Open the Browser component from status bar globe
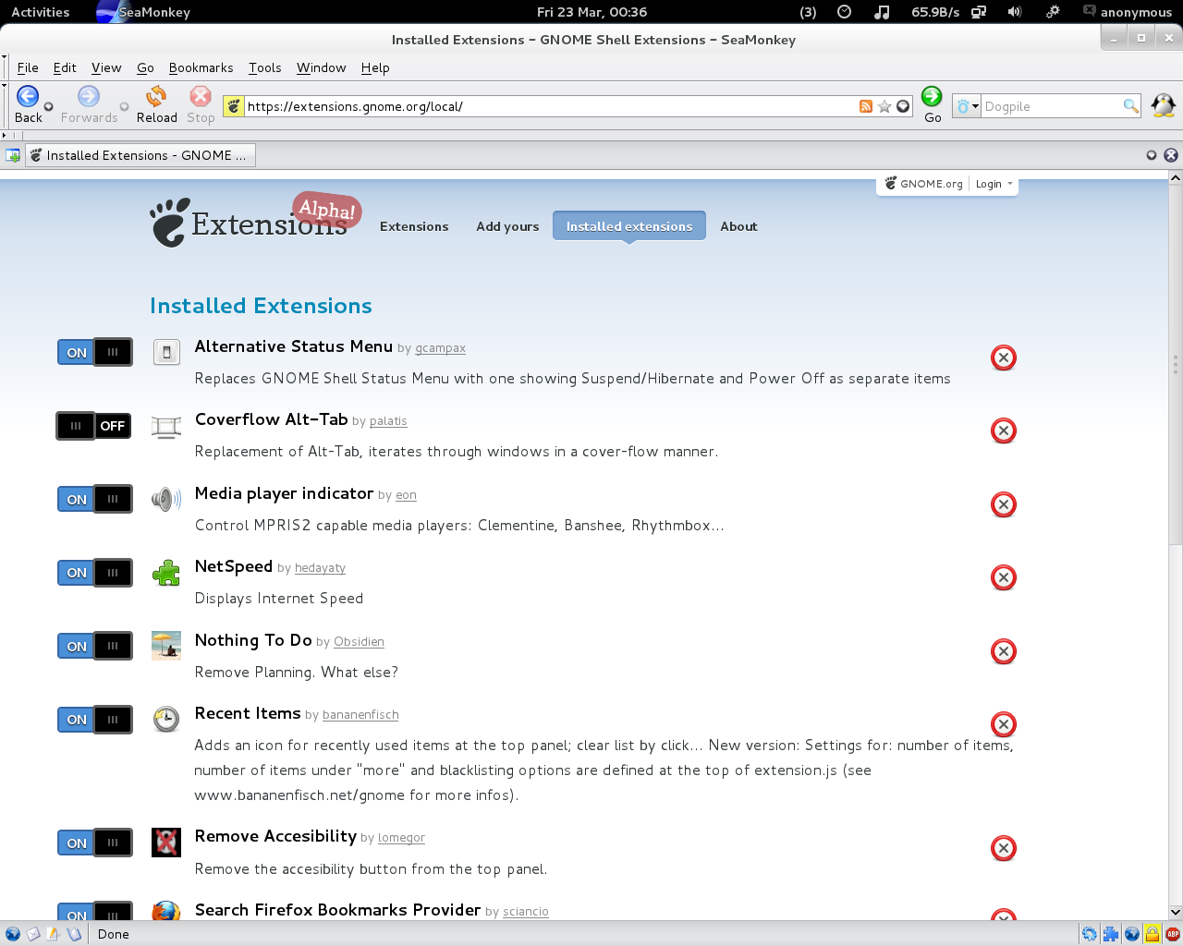 13,934
